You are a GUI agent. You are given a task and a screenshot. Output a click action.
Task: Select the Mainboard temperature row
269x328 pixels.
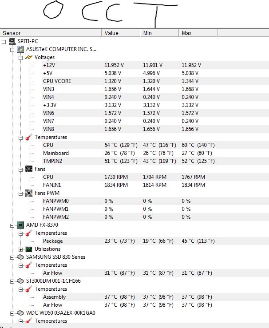pyautogui.click(x=155, y=153)
